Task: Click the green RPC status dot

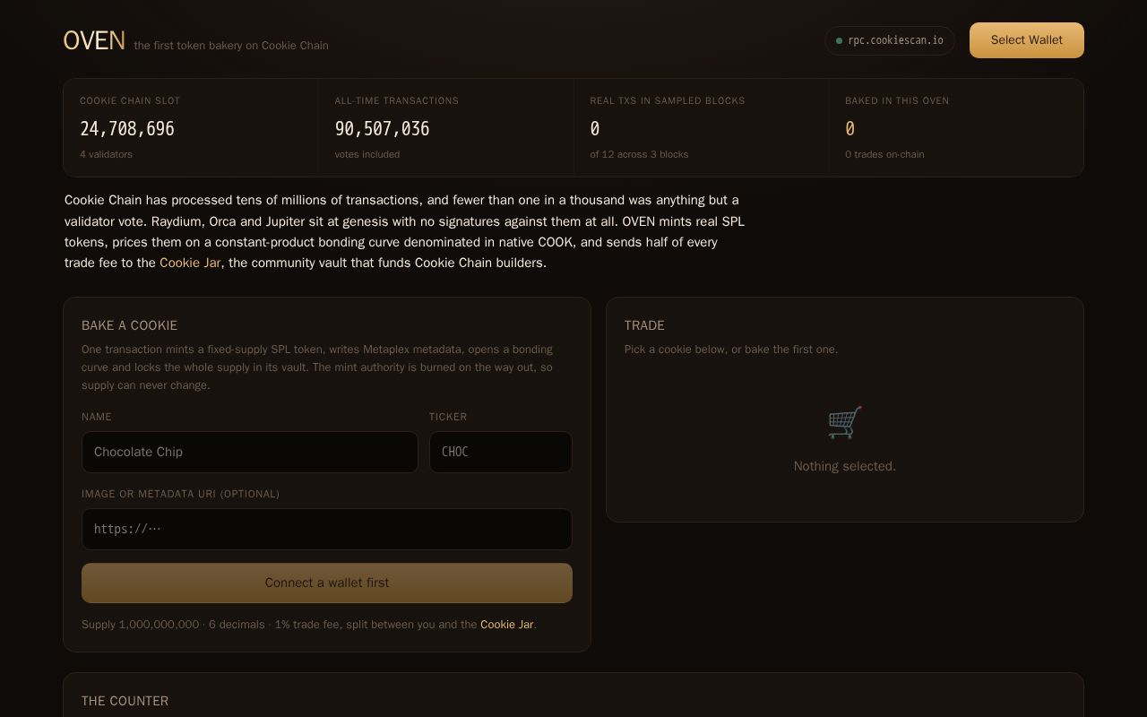Action: (x=839, y=40)
